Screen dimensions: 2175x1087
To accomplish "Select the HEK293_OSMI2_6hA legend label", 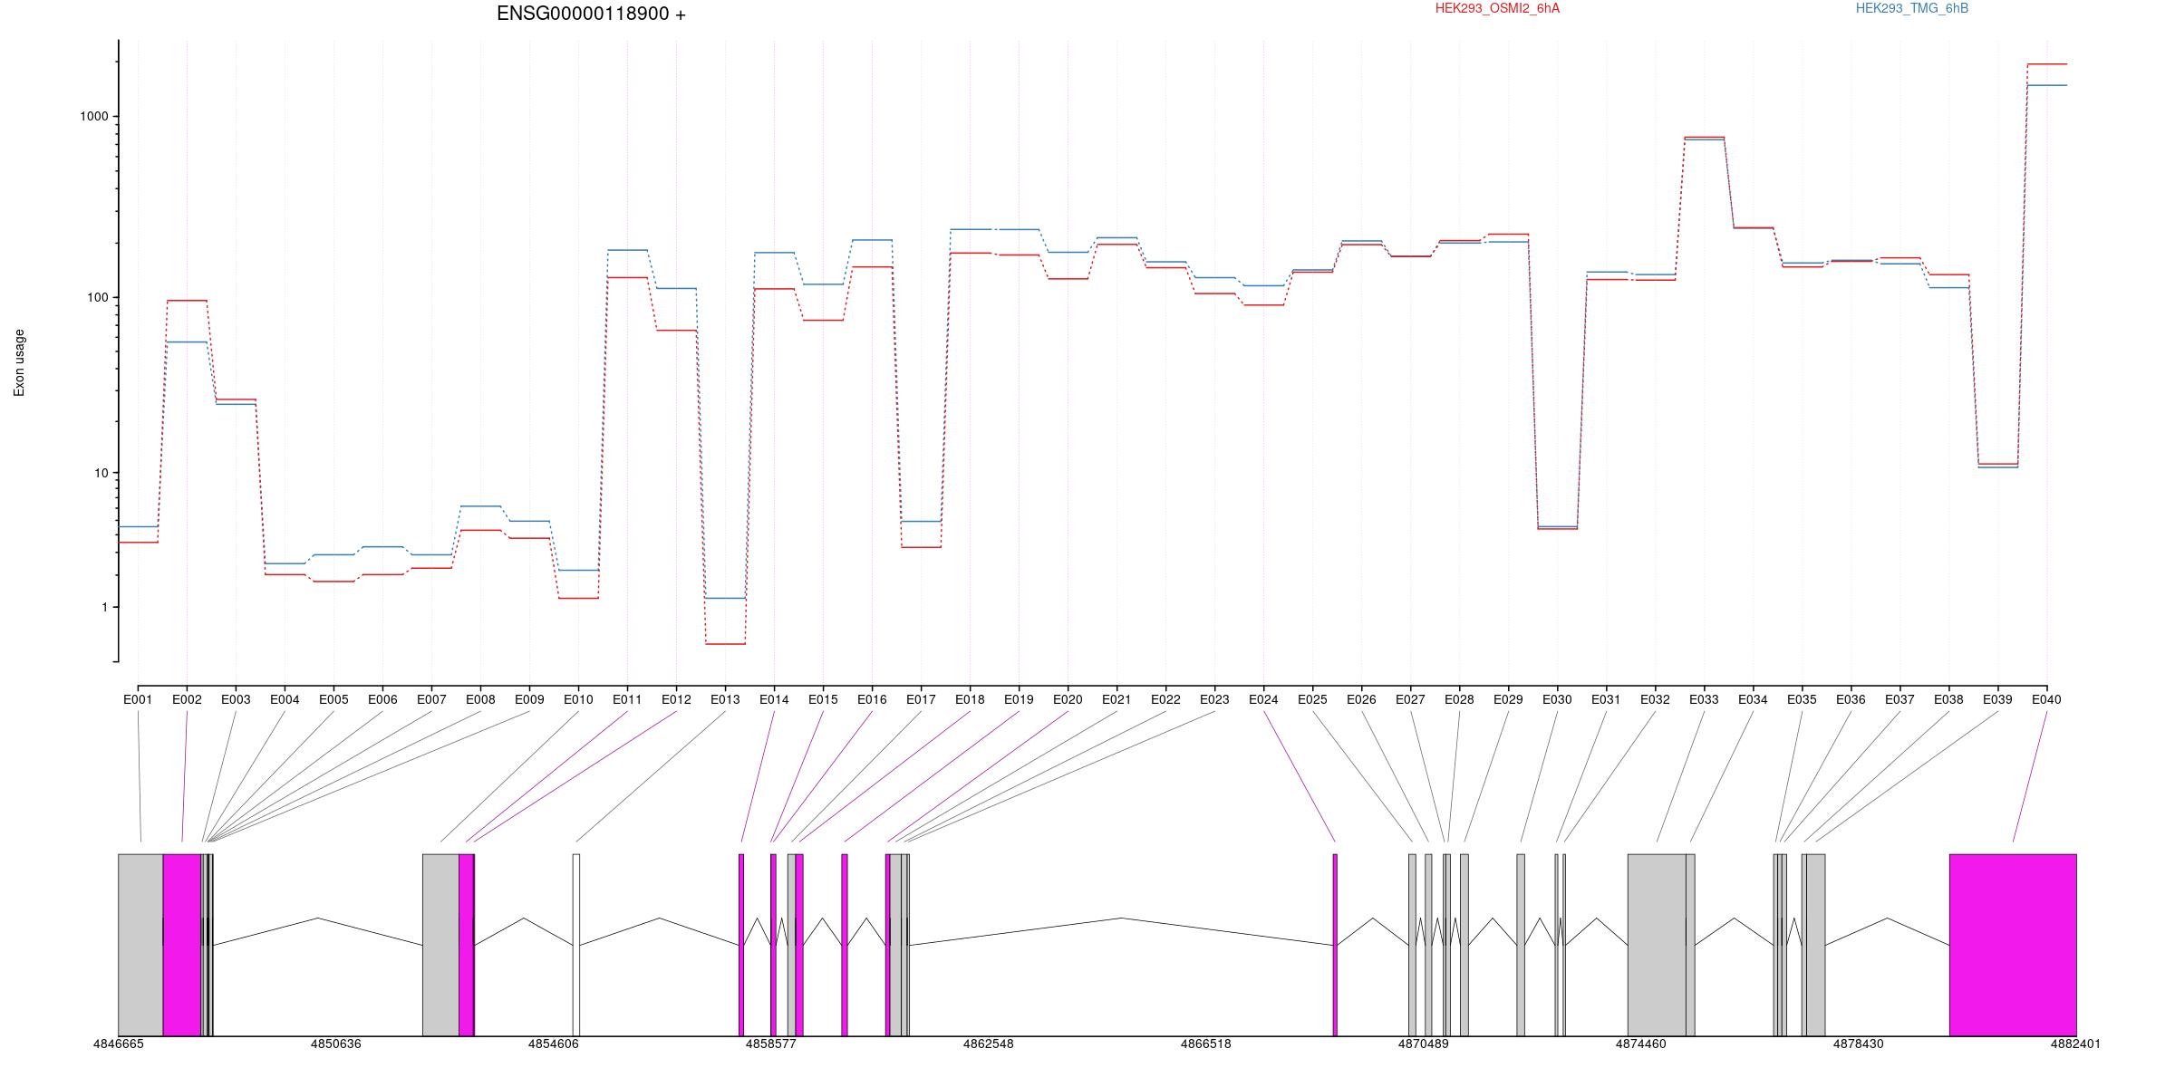I will 1497,8.
